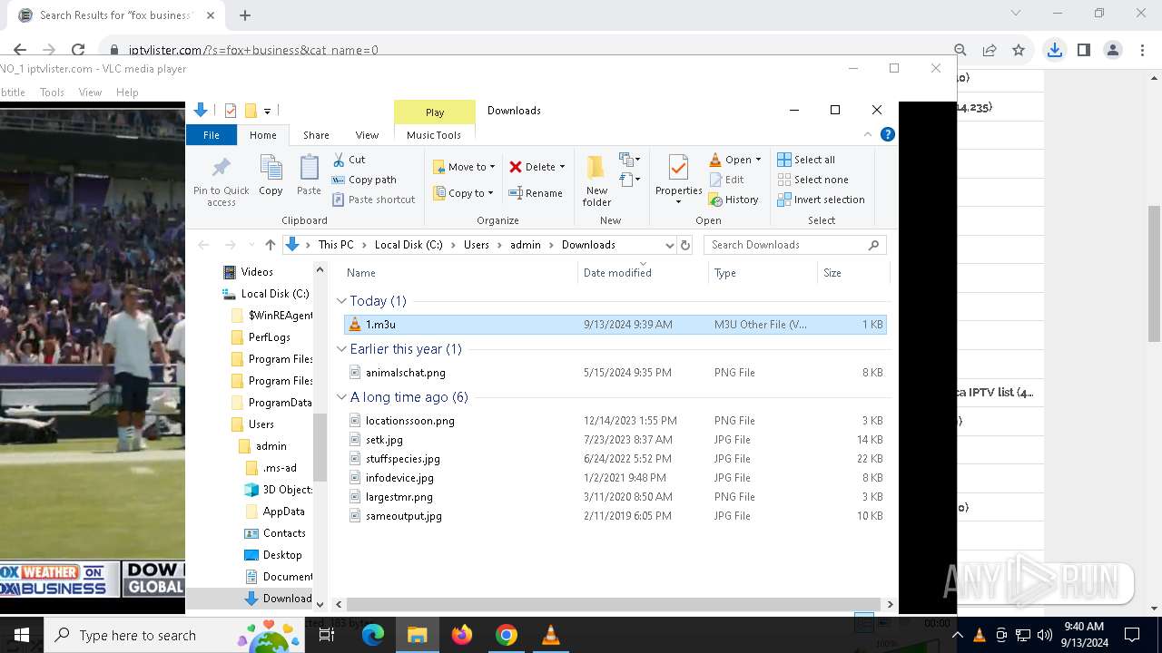Expand the Open dropdown arrow
Viewport: 1162px width, 653px height.
point(758,160)
